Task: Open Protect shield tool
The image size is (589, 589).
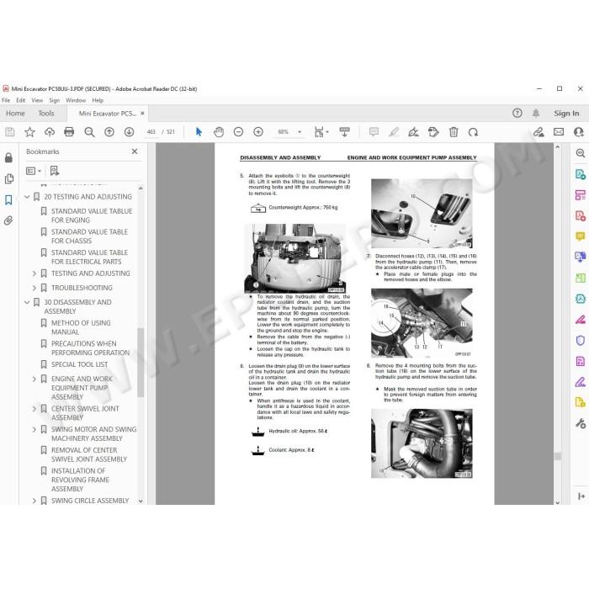Action: point(581,341)
